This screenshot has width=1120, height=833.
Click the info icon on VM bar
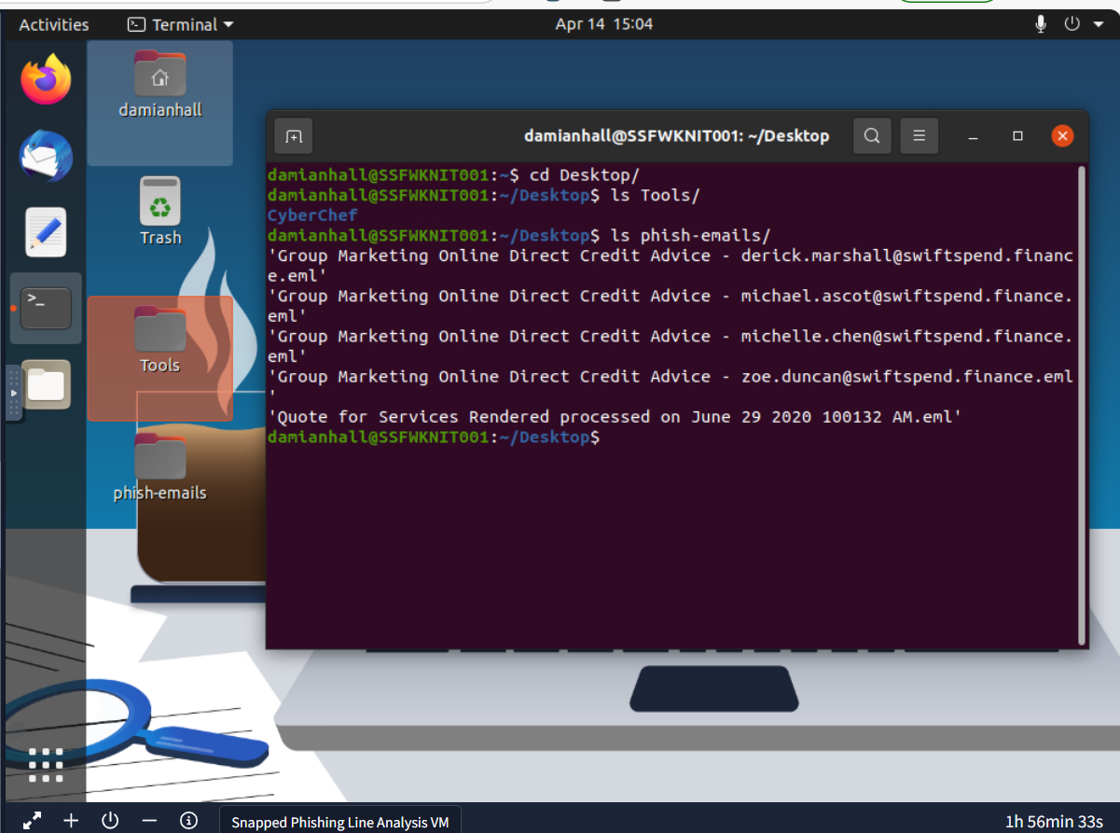click(x=188, y=821)
